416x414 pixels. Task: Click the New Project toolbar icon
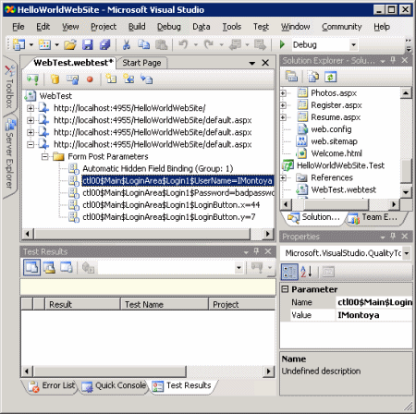click(x=18, y=44)
